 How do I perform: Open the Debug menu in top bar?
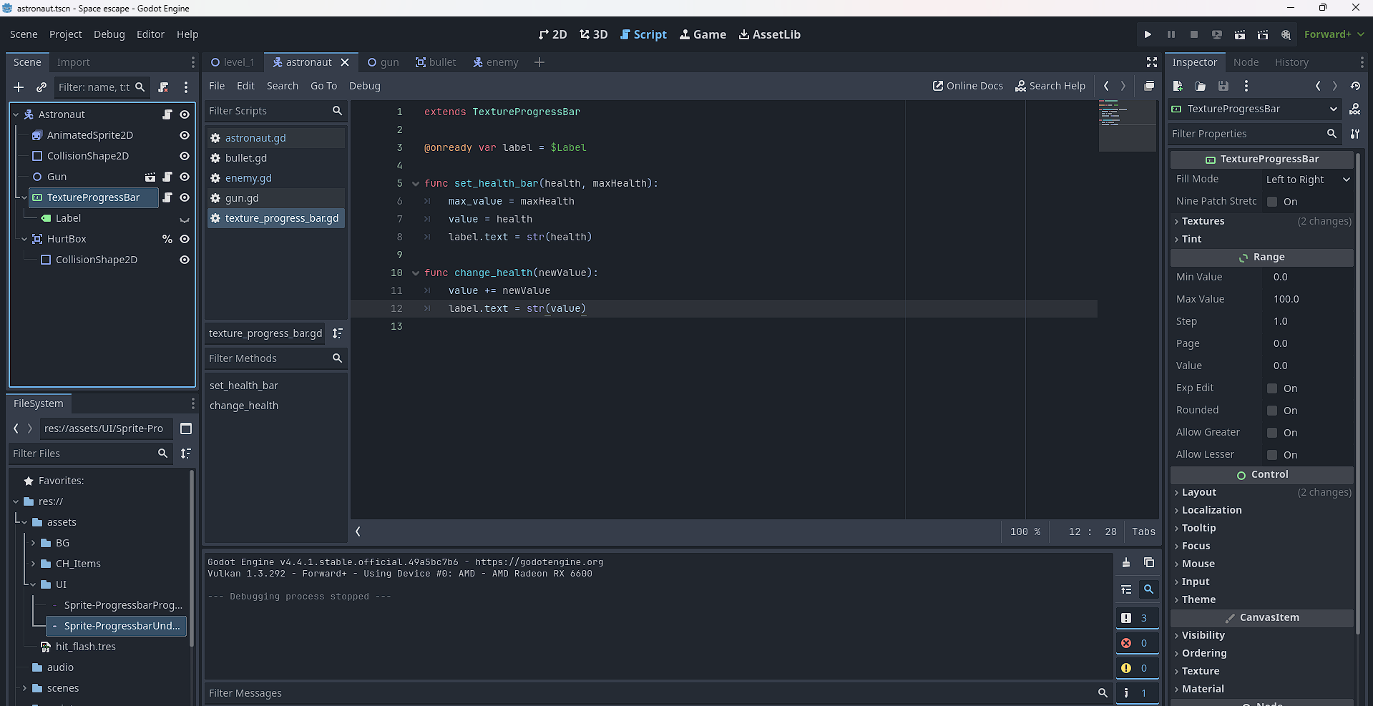[x=109, y=34]
